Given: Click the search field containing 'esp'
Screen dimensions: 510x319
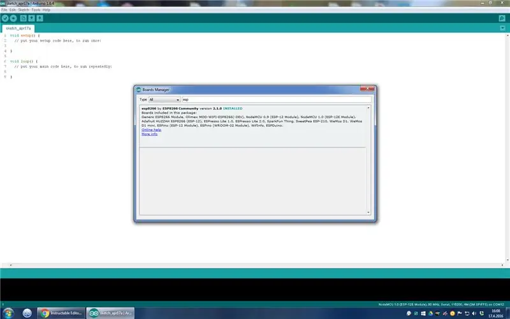Looking at the screenshot, I should pos(277,100).
